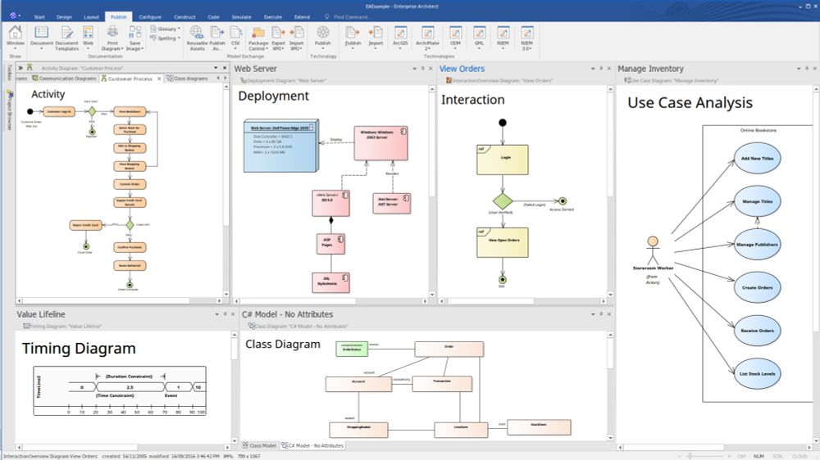Open the View Orders panel dropdown arrow
This screenshot has width=820, height=460.
pos(593,69)
